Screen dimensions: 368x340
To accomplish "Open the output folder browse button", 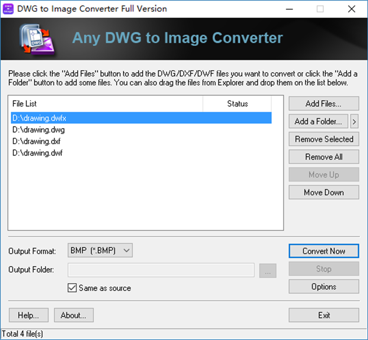I will pyautogui.click(x=268, y=270).
